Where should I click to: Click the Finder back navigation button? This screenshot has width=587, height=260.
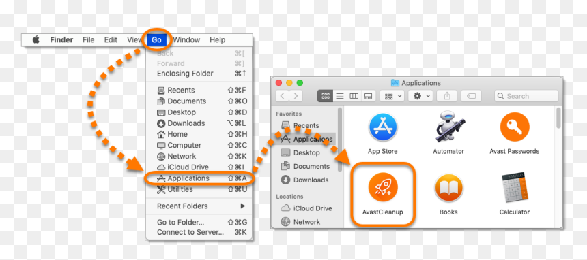pos(283,96)
